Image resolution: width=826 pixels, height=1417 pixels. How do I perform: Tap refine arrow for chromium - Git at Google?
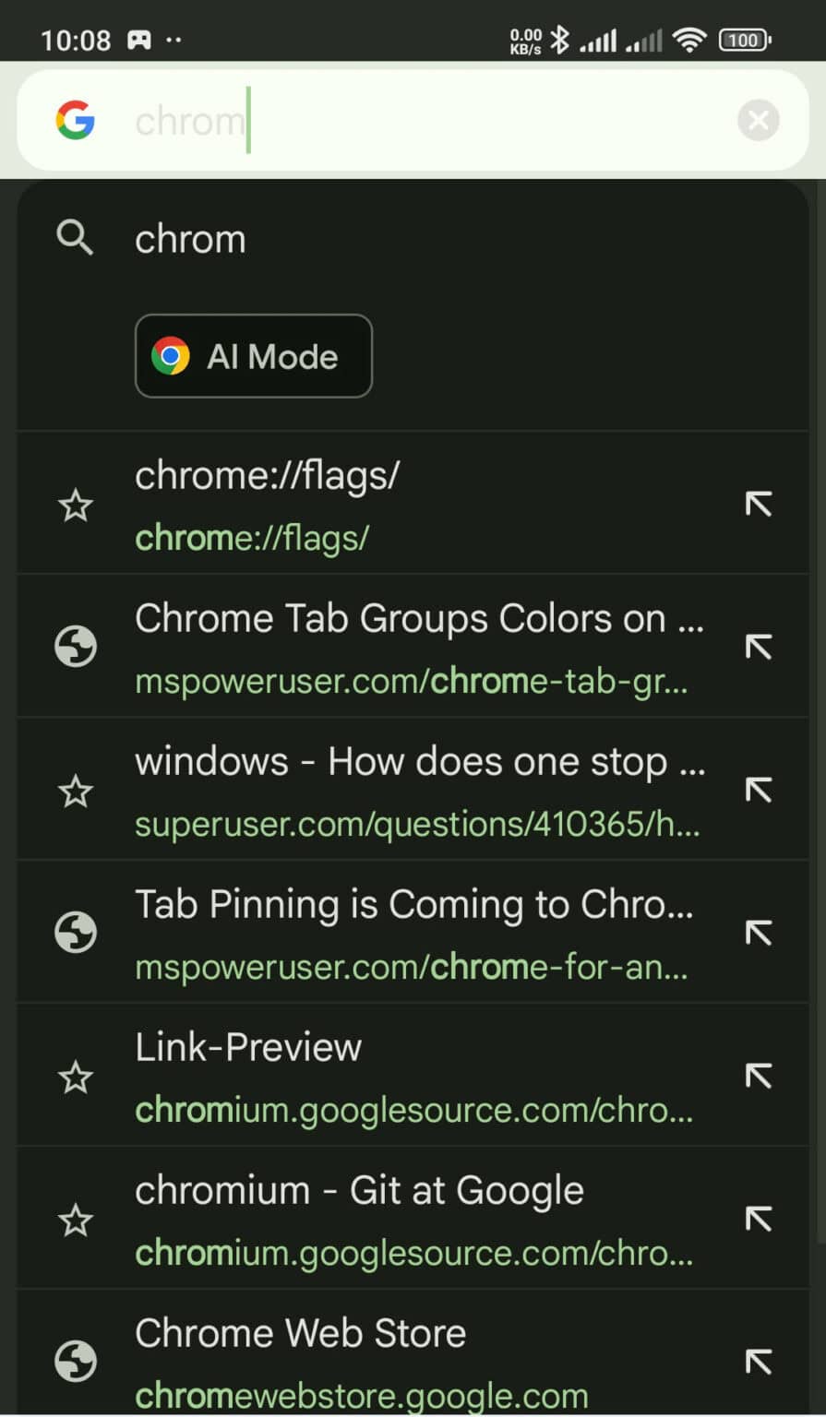click(x=759, y=1219)
